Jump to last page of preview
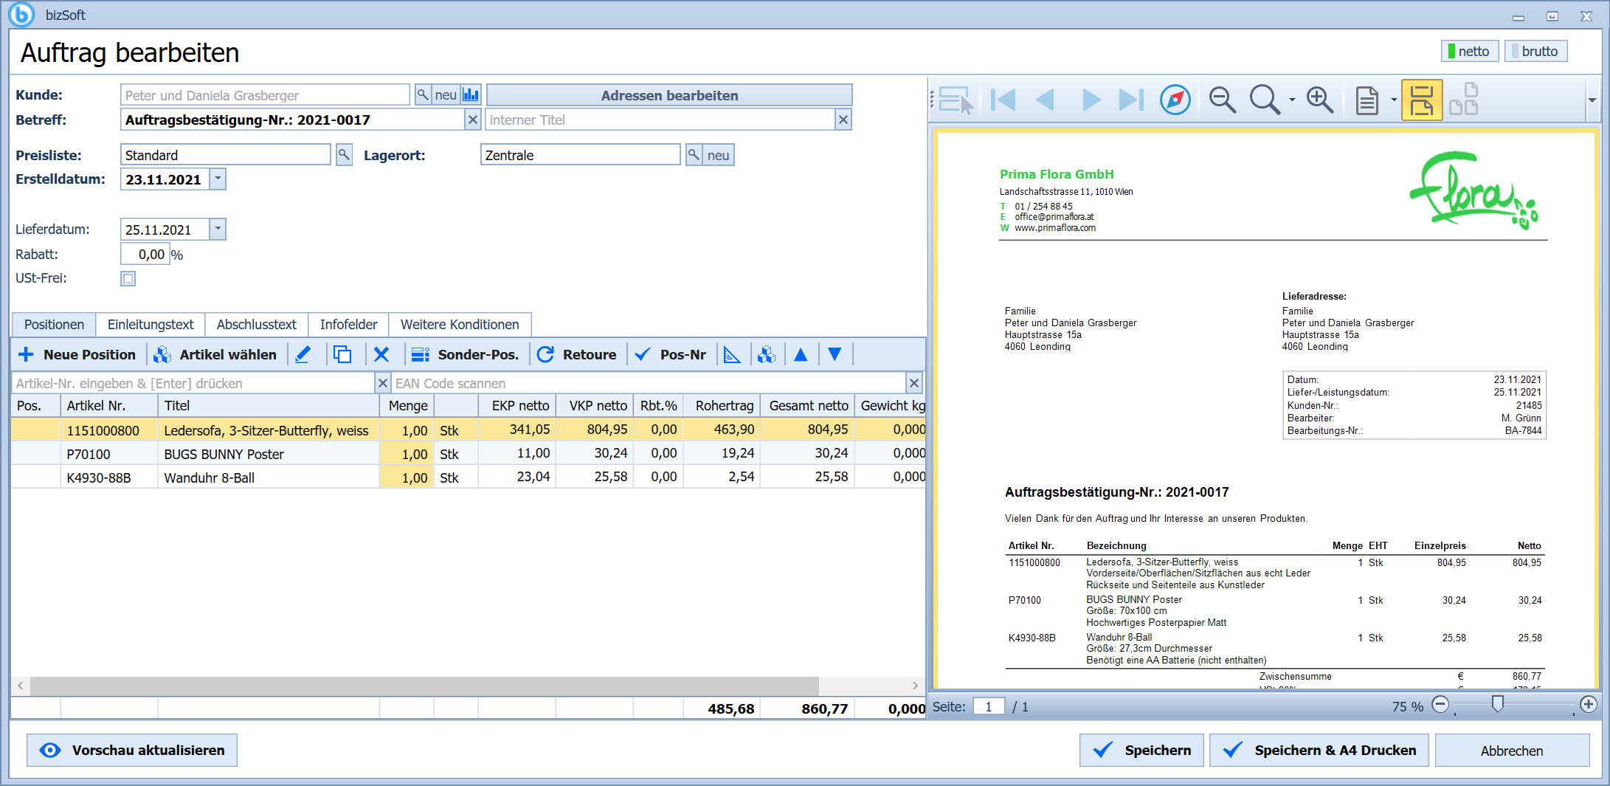1610x786 pixels. click(1131, 100)
